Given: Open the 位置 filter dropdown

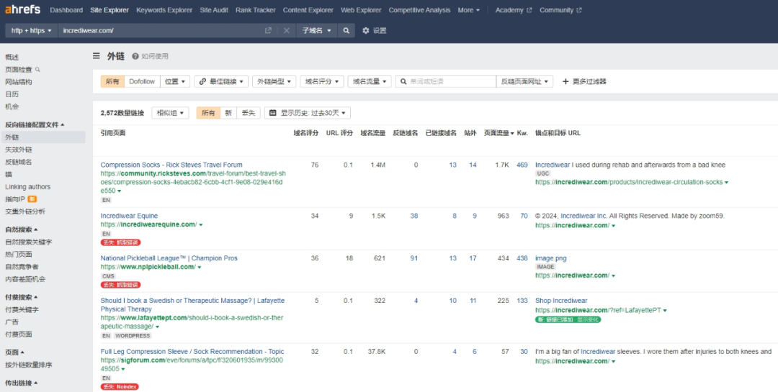Looking at the screenshot, I should (175, 82).
